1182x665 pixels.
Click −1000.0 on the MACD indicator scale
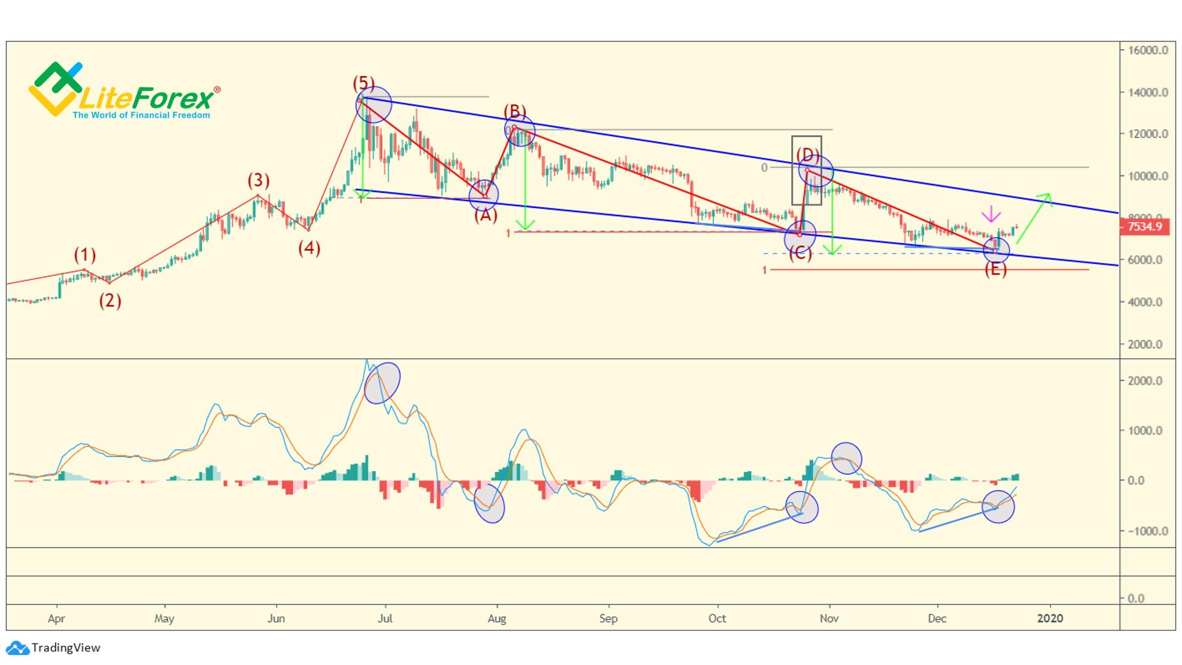click(x=1147, y=531)
